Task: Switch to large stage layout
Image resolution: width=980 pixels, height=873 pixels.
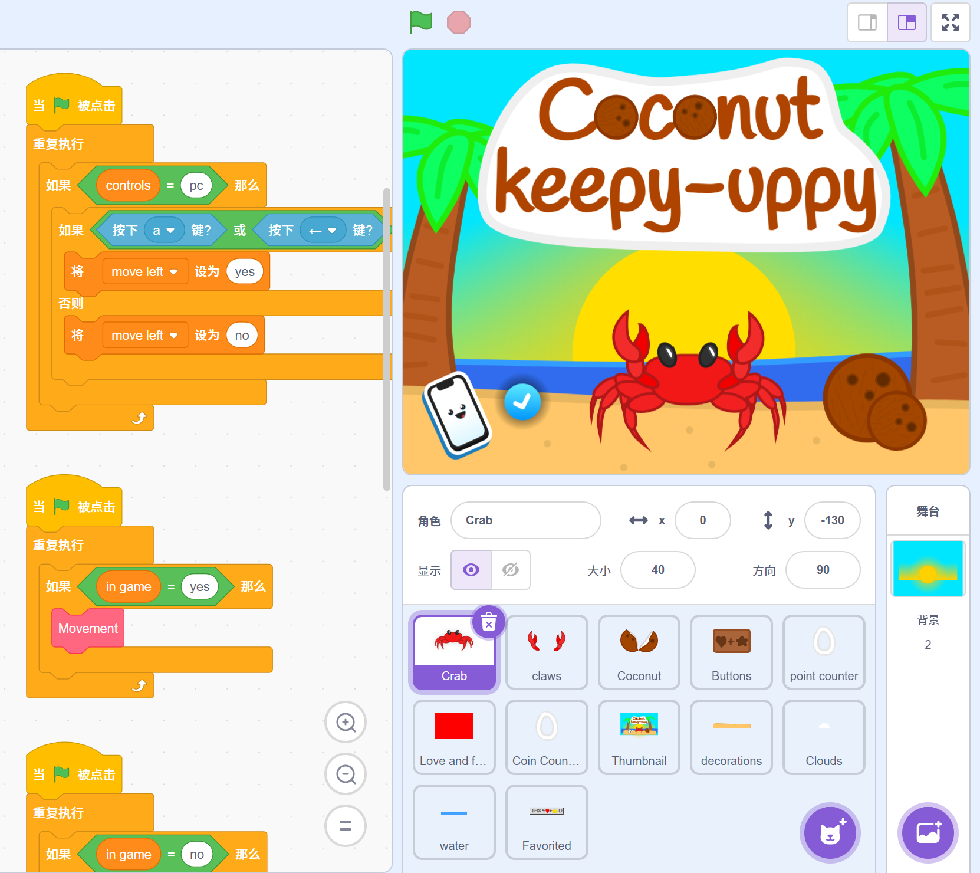Action: pyautogui.click(x=906, y=22)
